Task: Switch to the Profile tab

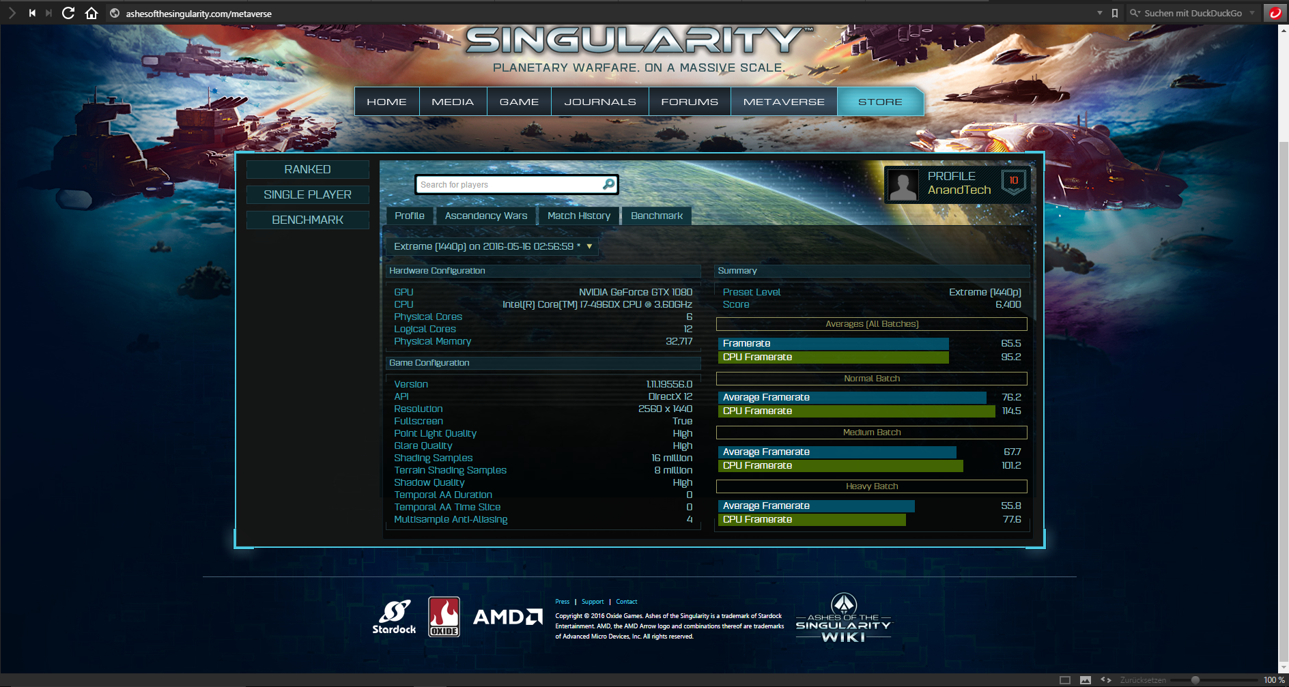Action: [410, 216]
